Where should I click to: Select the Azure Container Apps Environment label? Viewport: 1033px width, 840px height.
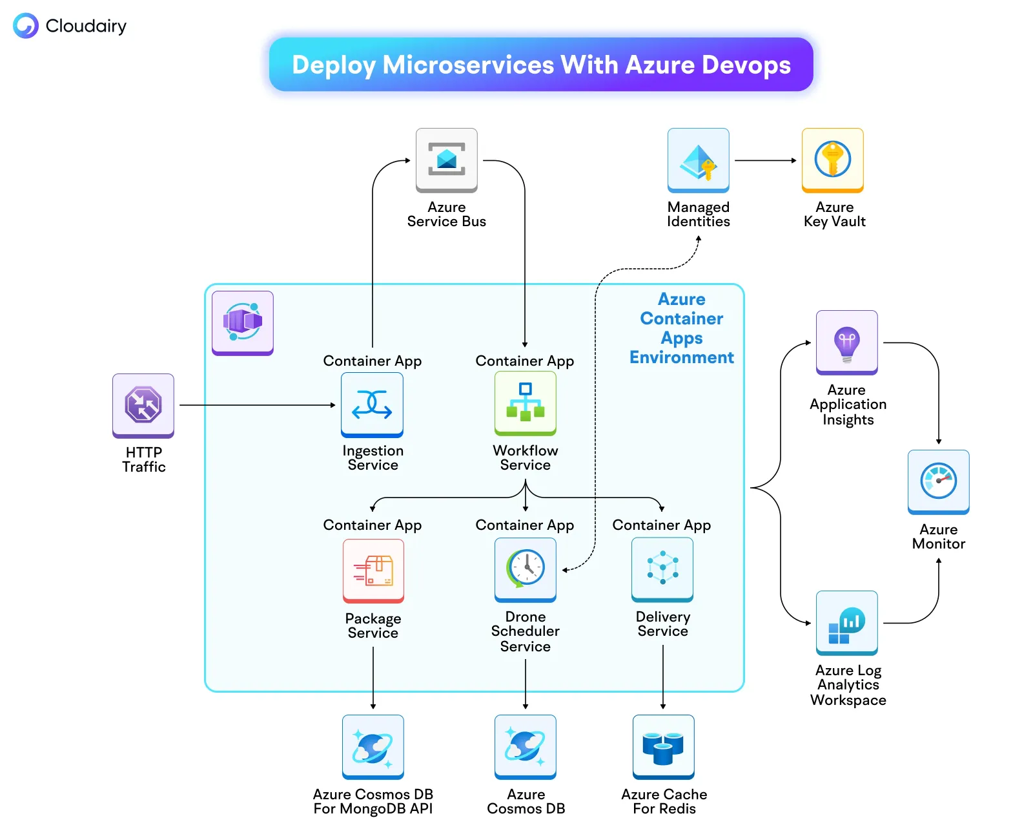[681, 328]
